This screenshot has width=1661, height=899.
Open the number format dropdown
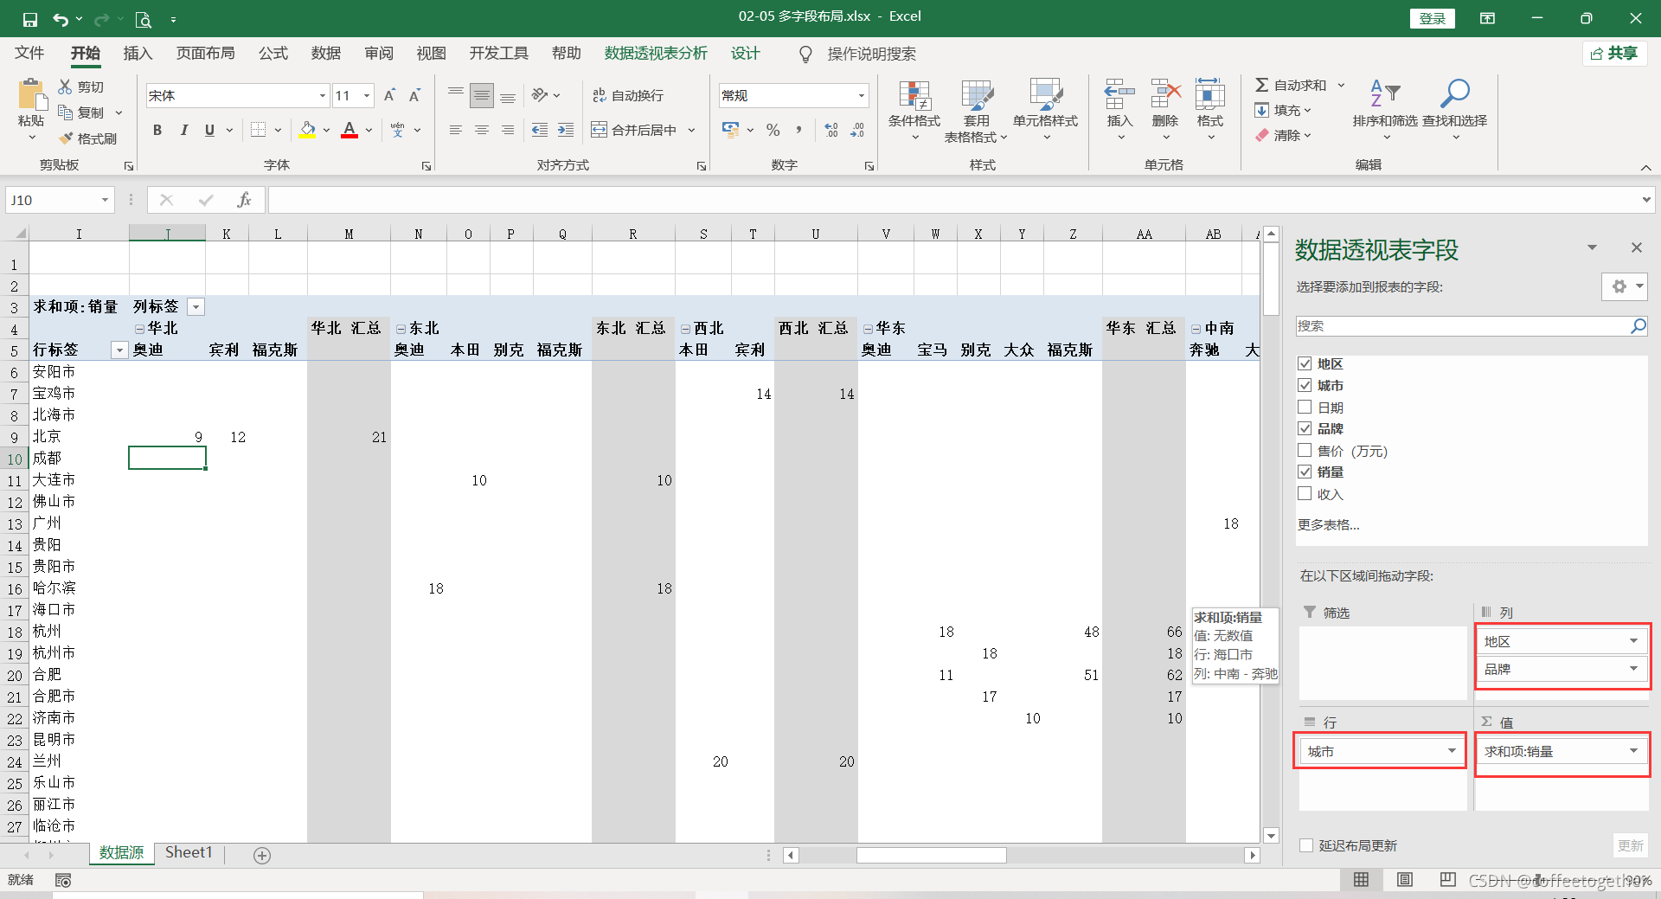862,96
